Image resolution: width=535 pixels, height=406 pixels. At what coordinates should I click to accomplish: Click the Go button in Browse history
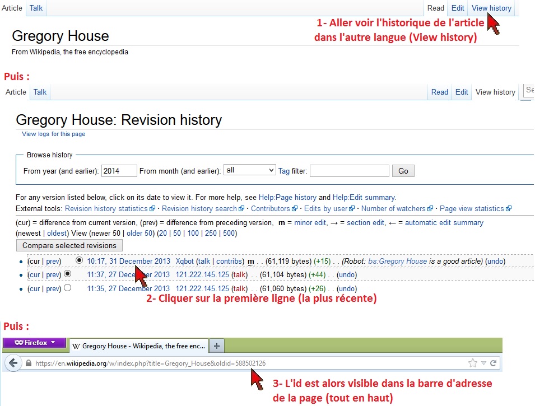403,171
